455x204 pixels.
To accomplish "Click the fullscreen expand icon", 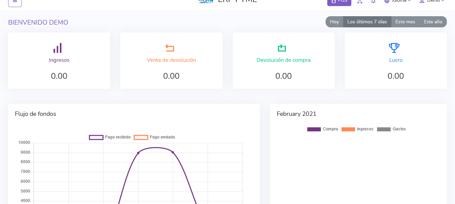I will coord(360,2).
